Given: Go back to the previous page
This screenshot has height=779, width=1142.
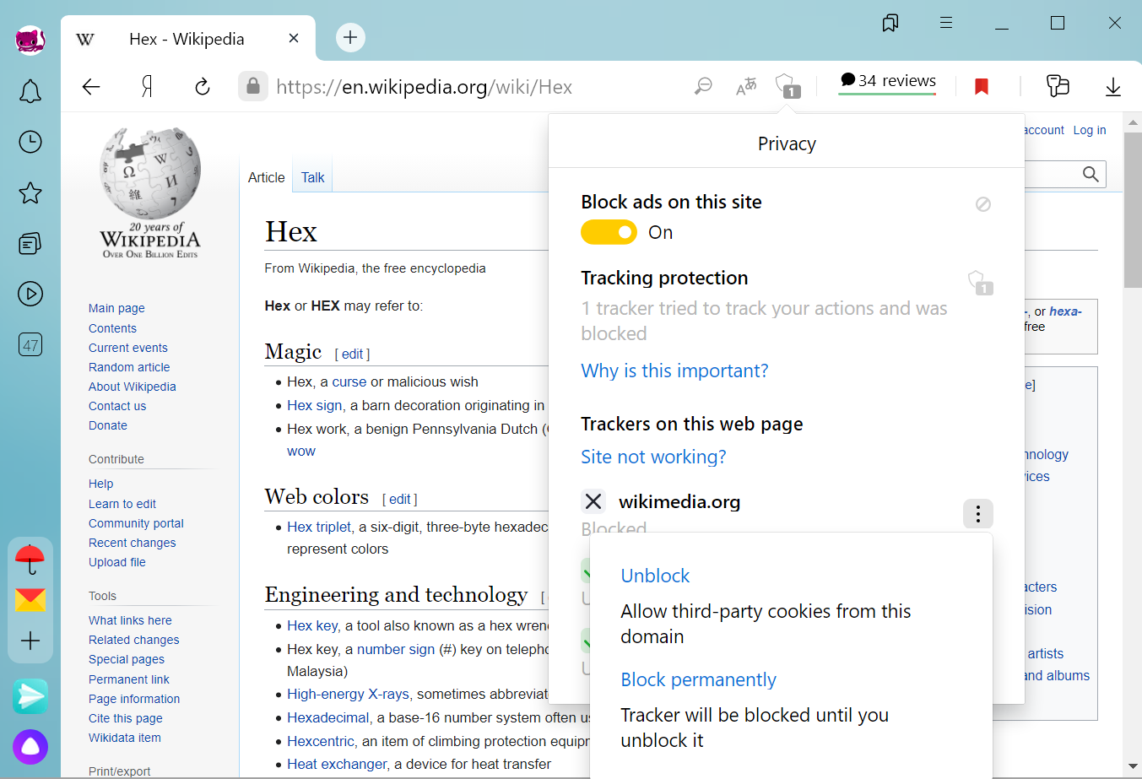Looking at the screenshot, I should (x=91, y=86).
